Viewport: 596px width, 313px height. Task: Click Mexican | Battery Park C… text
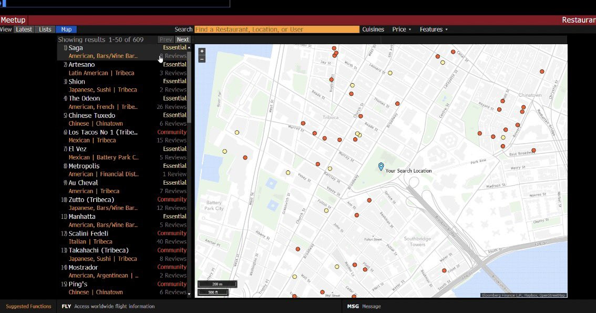[x=104, y=157]
